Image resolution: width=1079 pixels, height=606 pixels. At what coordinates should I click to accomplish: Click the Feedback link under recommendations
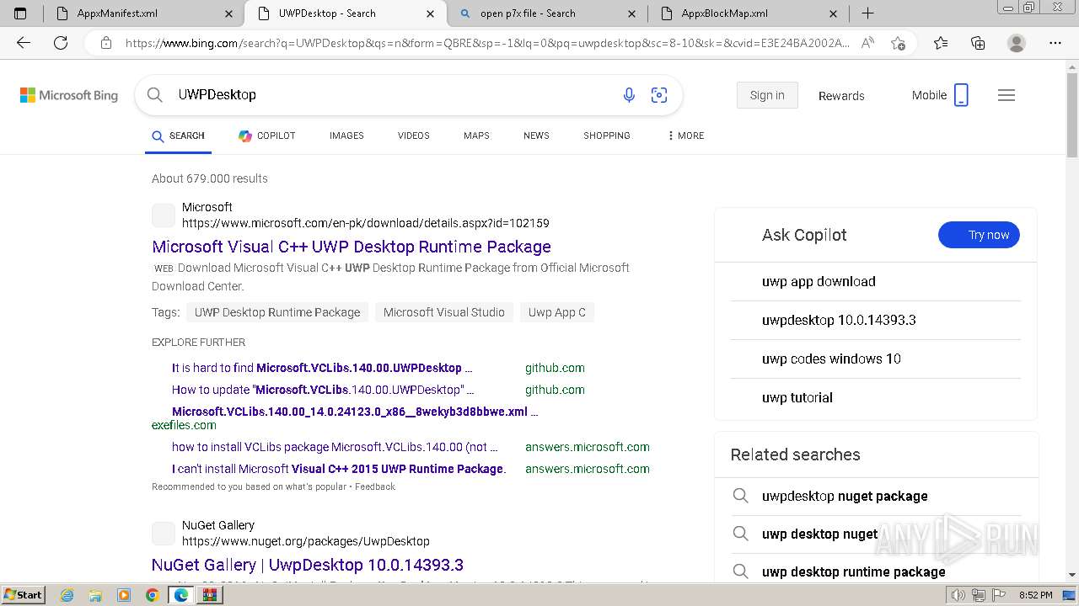(x=375, y=486)
